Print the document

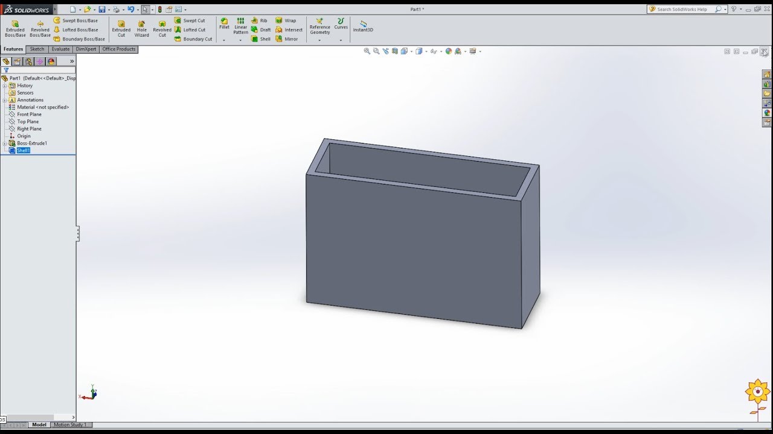[x=117, y=10]
